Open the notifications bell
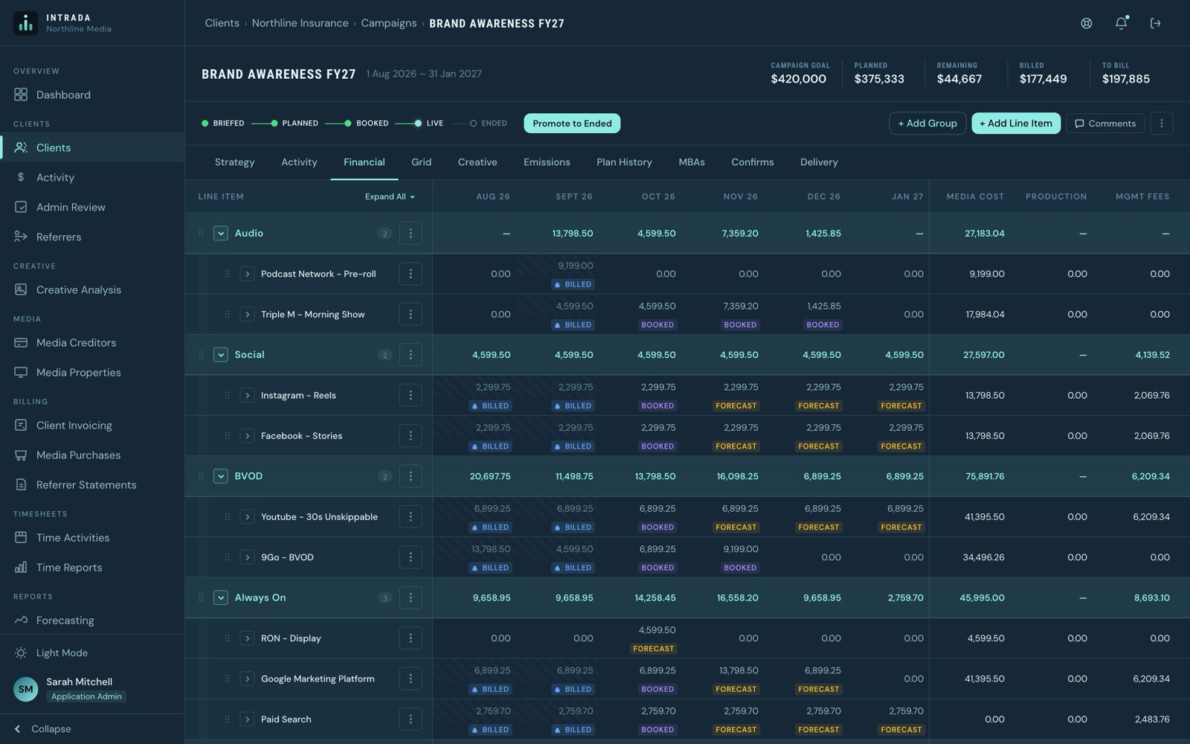Screen dimensions: 1190x744 point(1121,23)
